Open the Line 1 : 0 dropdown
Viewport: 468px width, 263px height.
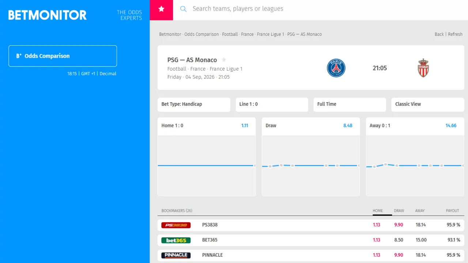pos(272,104)
